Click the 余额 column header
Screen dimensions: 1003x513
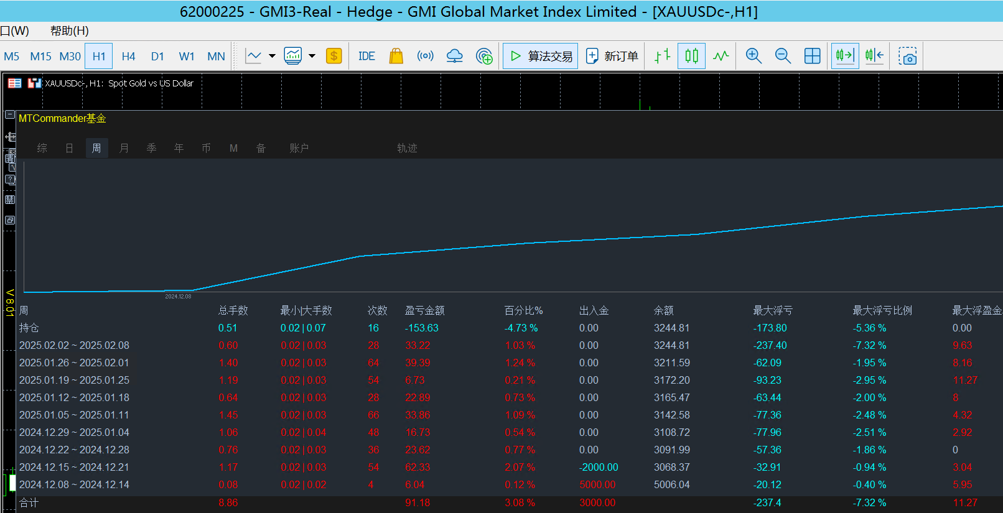664,310
